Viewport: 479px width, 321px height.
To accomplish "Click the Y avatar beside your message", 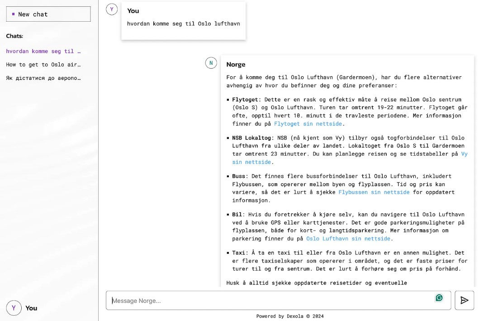I will click(112, 9).
